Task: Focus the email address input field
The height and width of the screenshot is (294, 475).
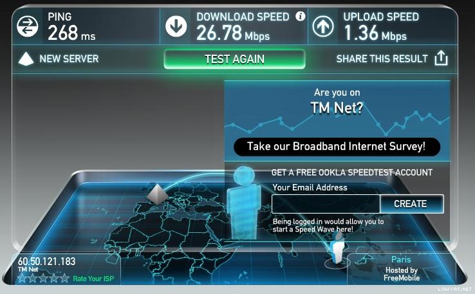Action: [326, 204]
